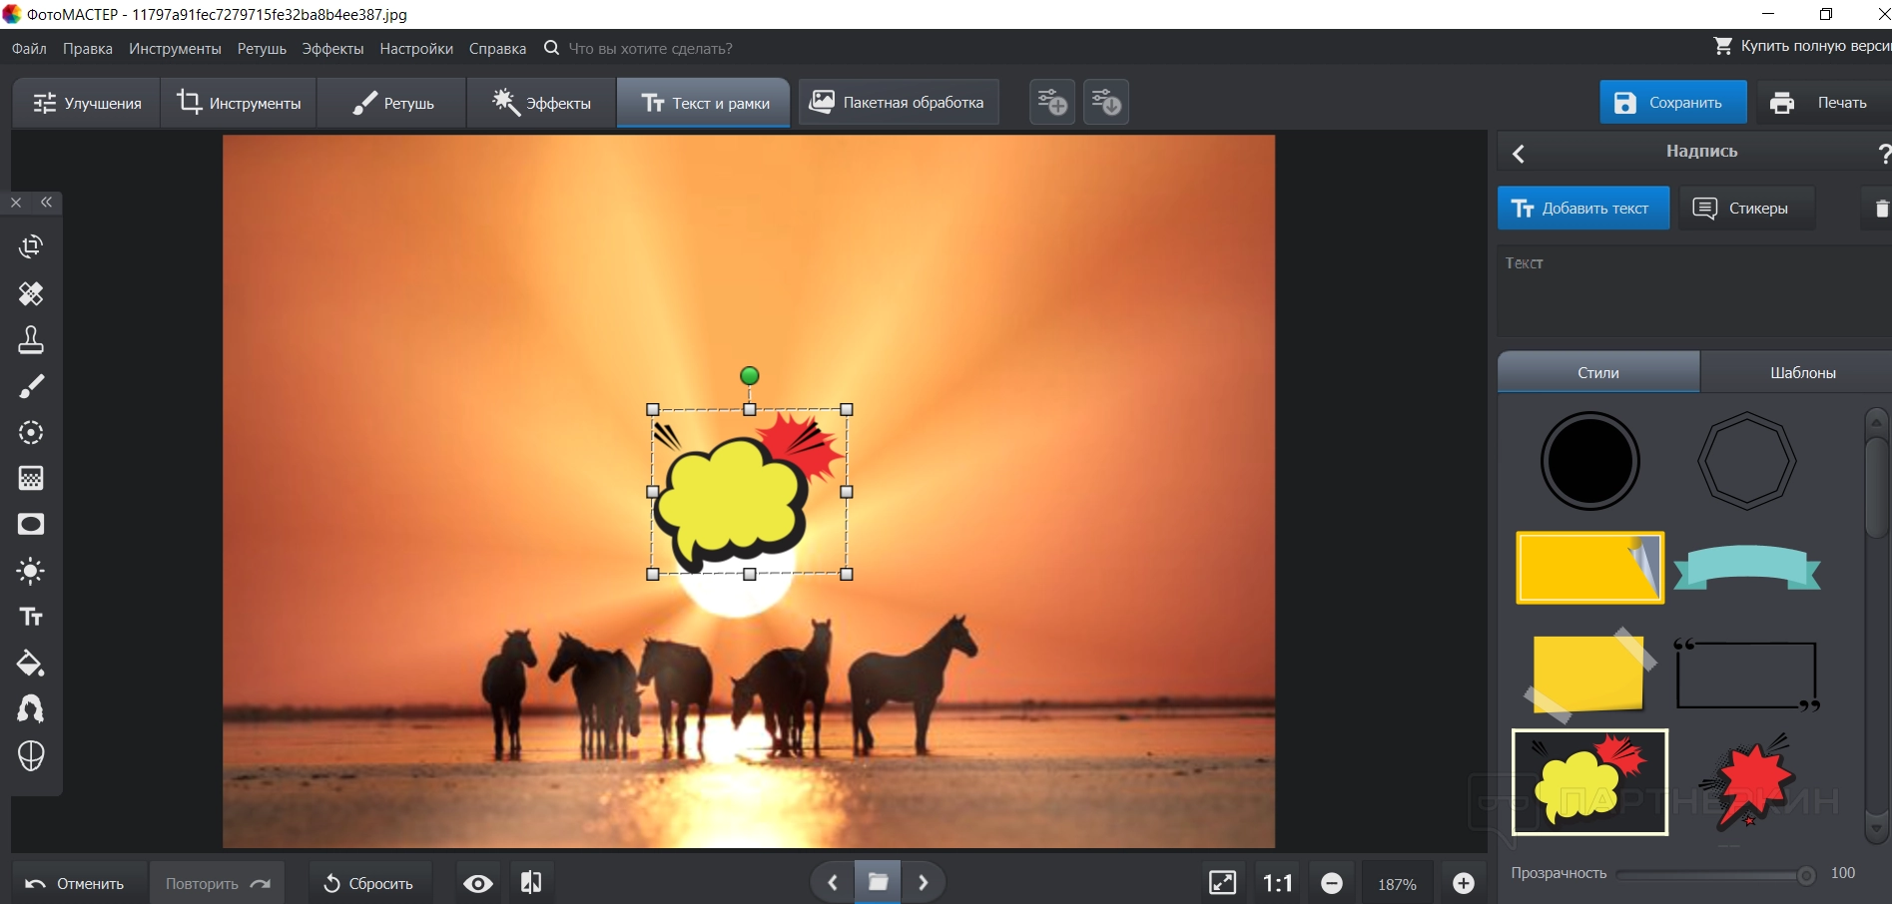This screenshot has height=904, width=1892.
Task: Select the healing bandage tool
Action: pos(31,293)
